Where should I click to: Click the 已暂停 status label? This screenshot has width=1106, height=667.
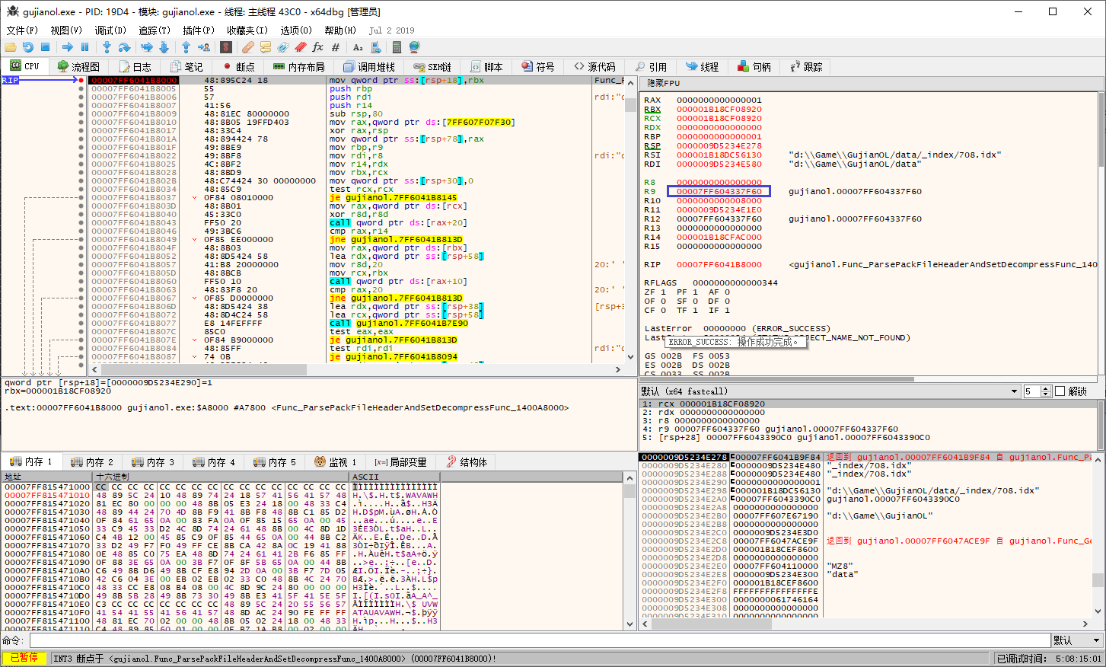click(x=24, y=658)
